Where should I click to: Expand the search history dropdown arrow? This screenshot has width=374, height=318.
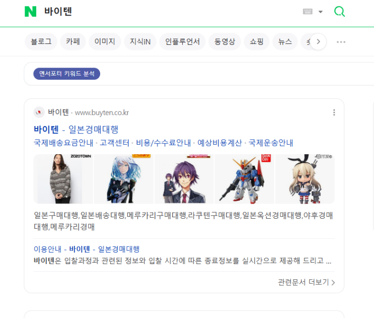point(321,12)
